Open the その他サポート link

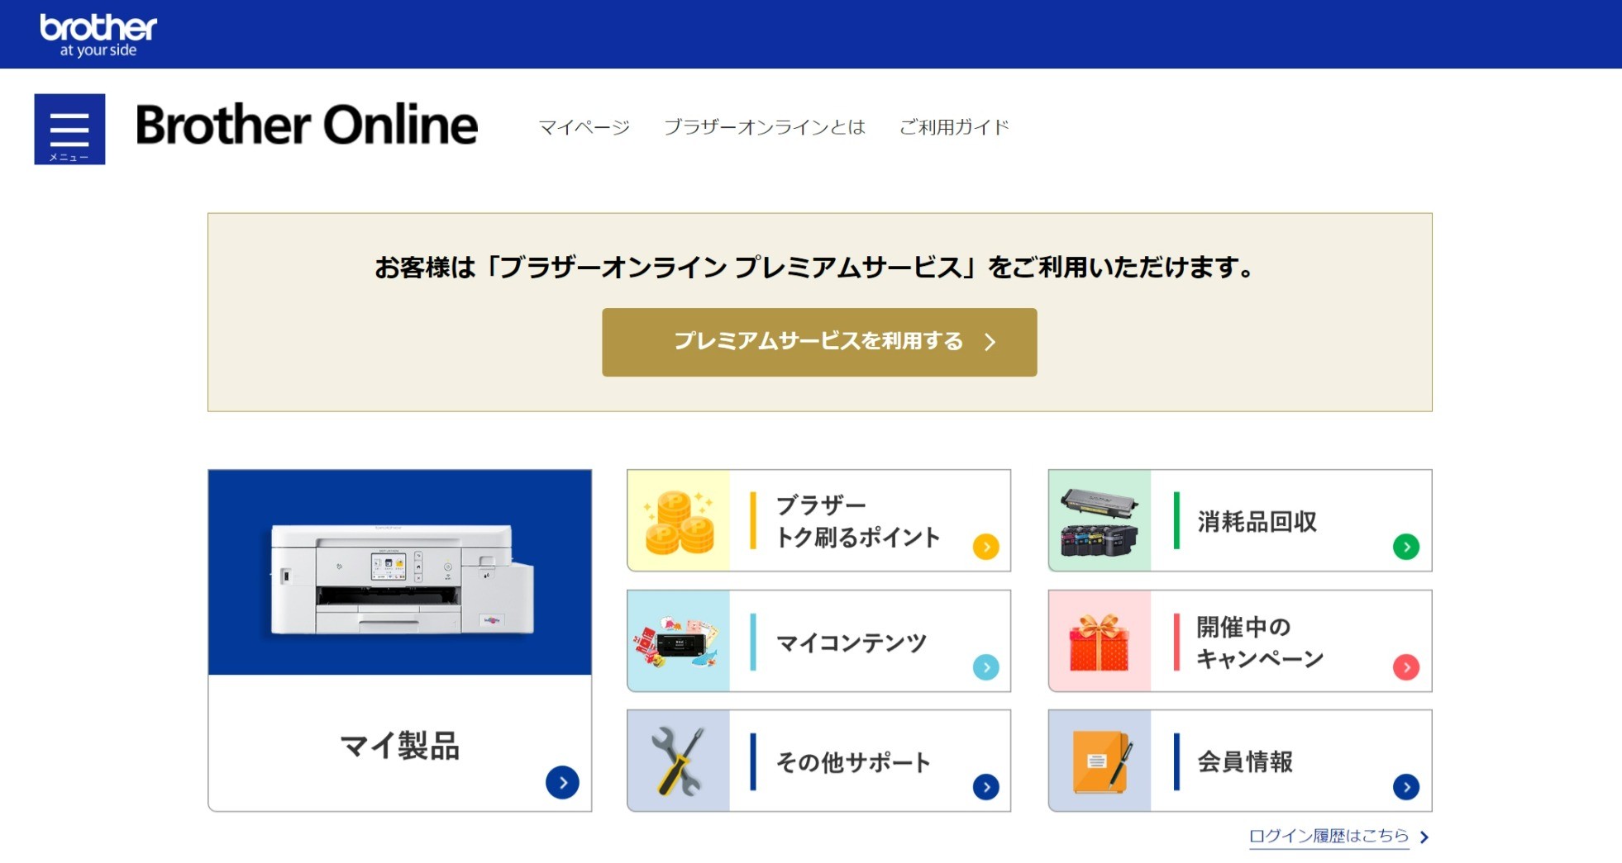[x=853, y=761]
